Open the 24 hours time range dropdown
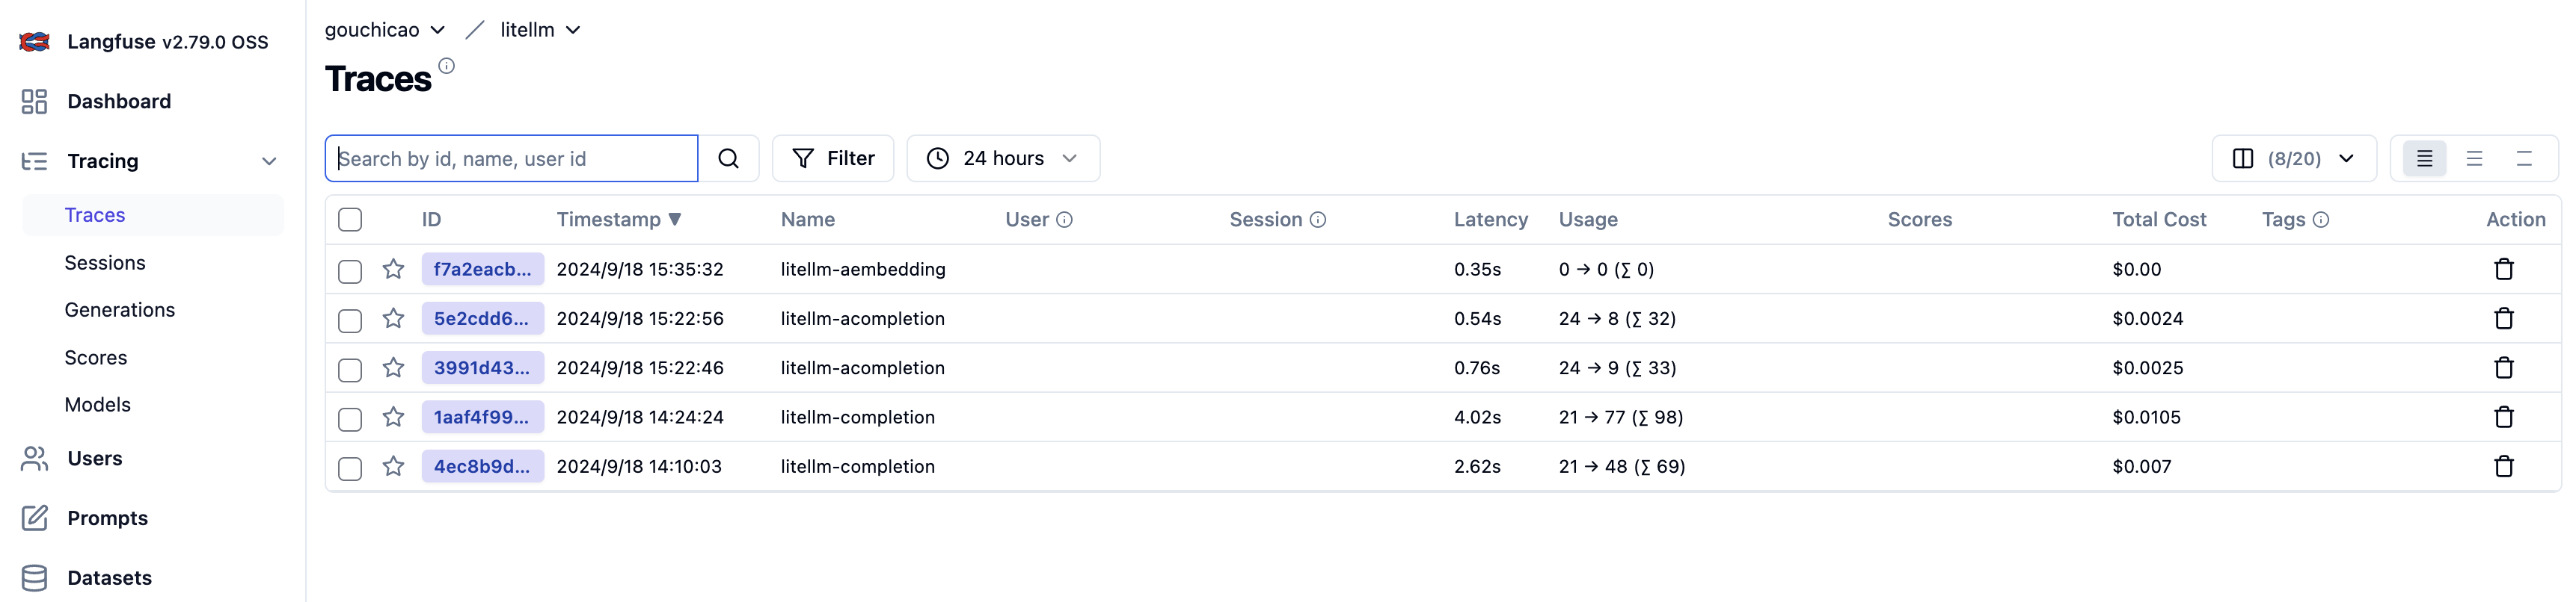Screen dimensions: 2576x602 point(1002,159)
